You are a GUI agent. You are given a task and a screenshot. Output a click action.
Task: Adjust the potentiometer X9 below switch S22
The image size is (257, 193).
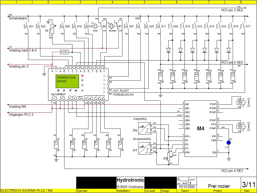(52, 29)
